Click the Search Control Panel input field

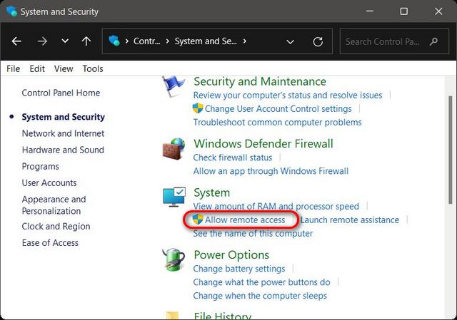pos(384,41)
